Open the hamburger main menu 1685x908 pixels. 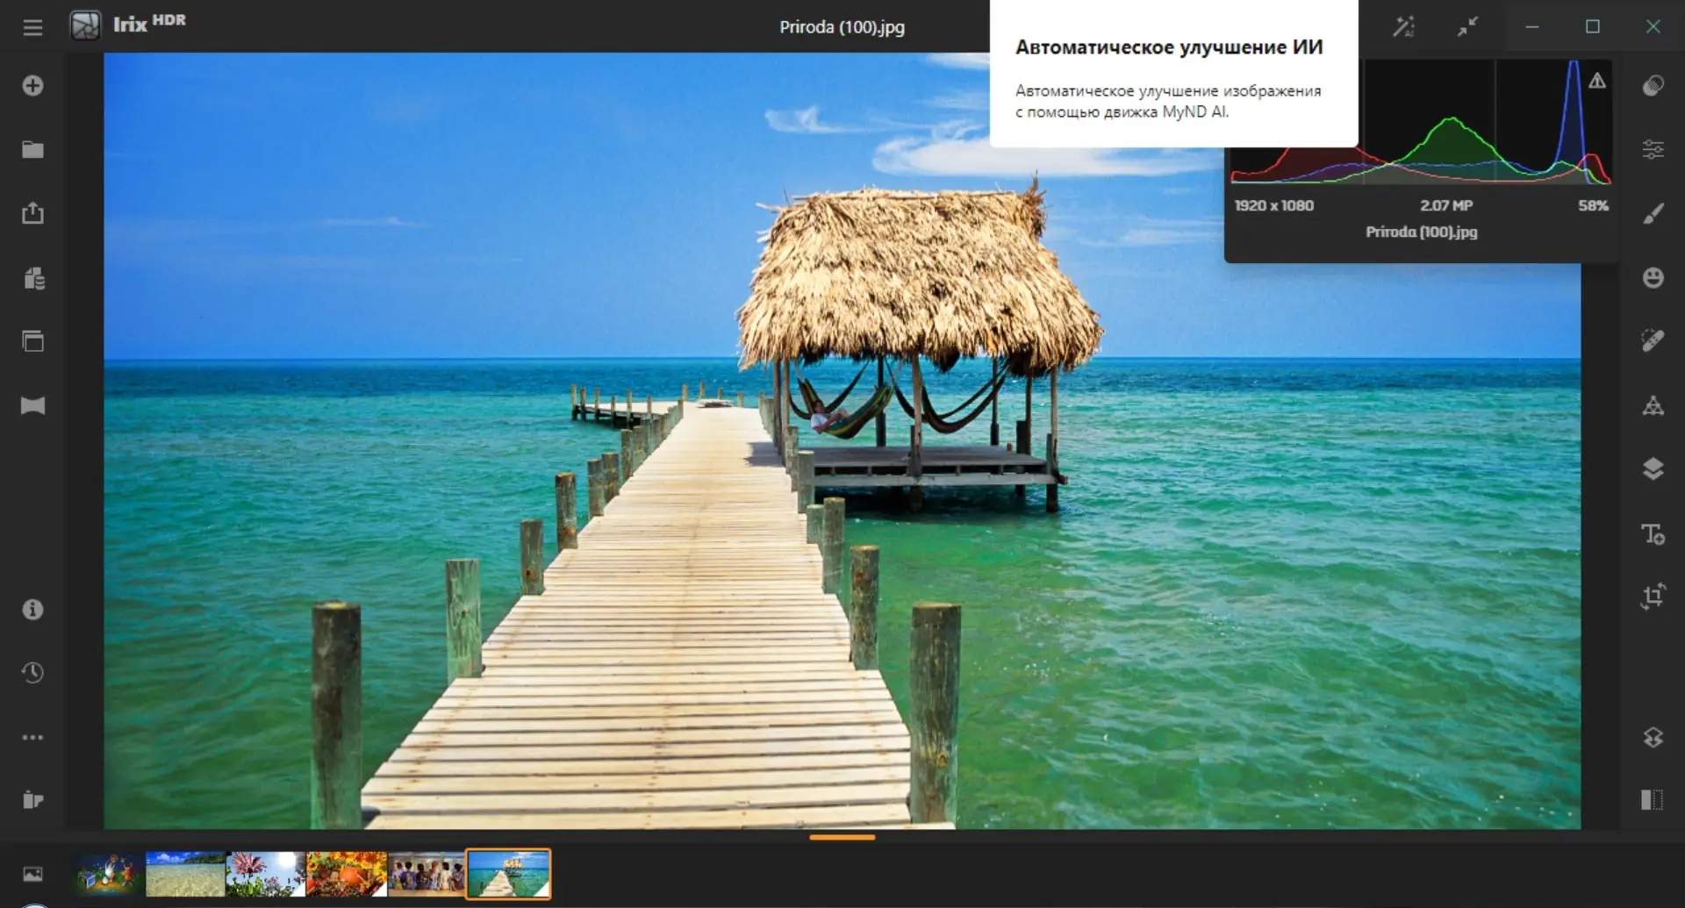click(32, 27)
